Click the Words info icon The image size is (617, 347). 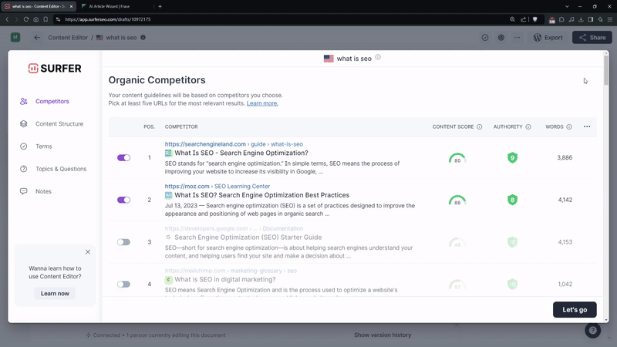coord(569,126)
